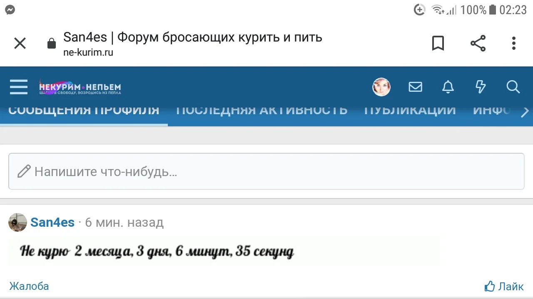Open notifications via bell icon
Image resolution: width=533 pixels, height=299 pixels.
(448, 87)
